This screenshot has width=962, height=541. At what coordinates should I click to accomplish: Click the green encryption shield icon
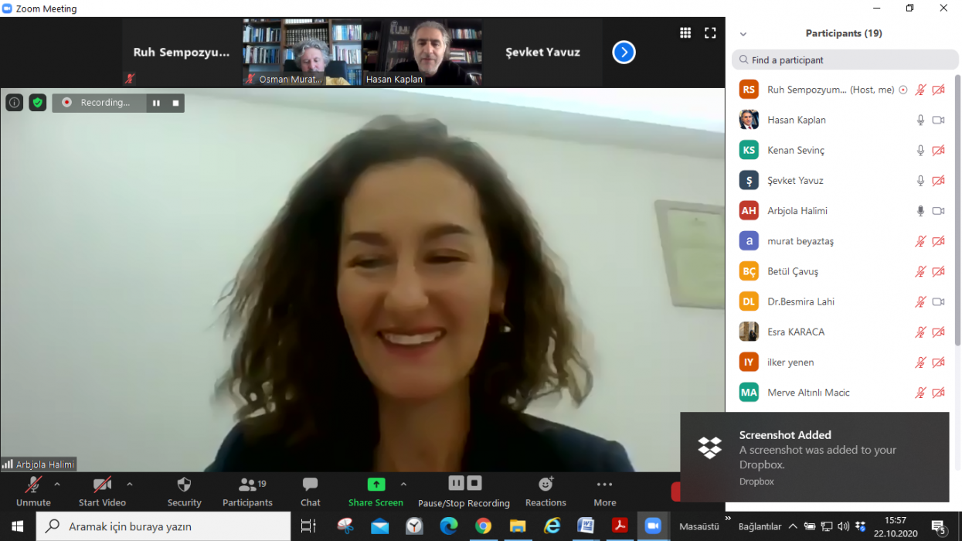[x=38, y=102]
